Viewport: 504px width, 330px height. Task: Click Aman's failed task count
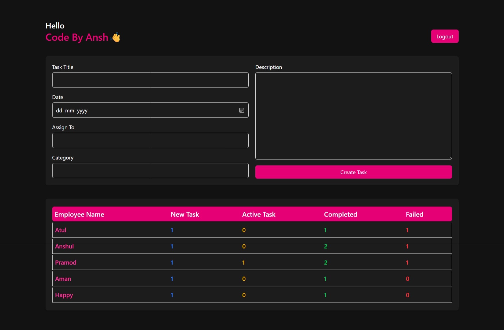(x=407, y=279)
